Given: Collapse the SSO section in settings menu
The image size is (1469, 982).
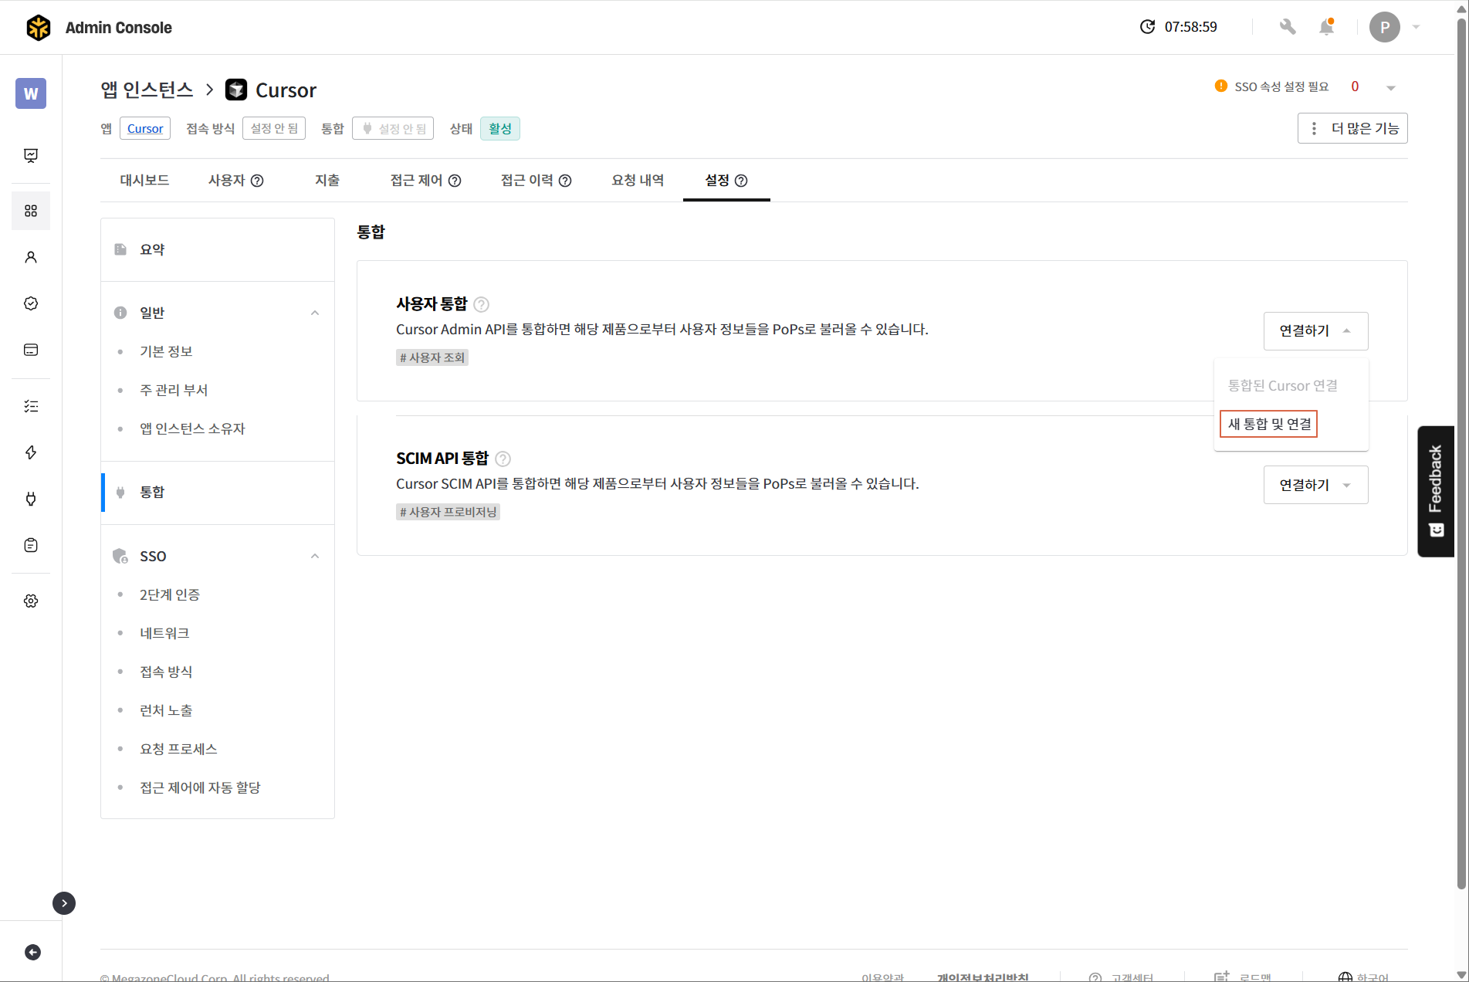Looking at the screenshot, I should point(315,556).
